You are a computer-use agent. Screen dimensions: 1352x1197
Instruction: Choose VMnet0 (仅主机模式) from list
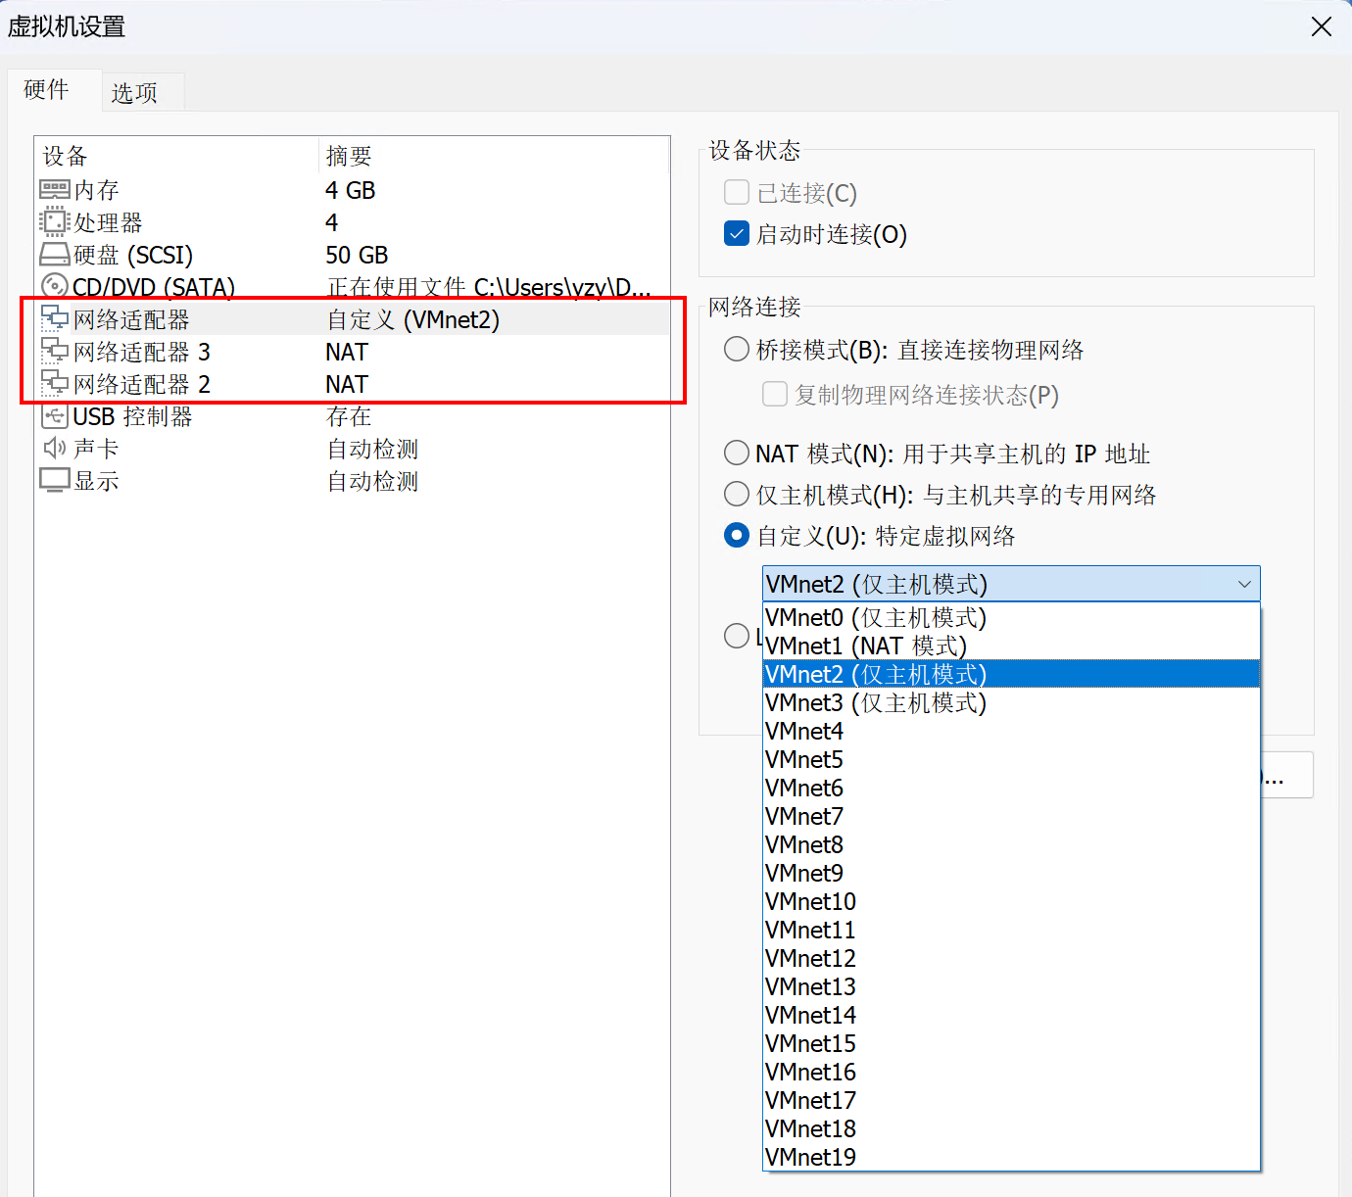pos(1011,617)
